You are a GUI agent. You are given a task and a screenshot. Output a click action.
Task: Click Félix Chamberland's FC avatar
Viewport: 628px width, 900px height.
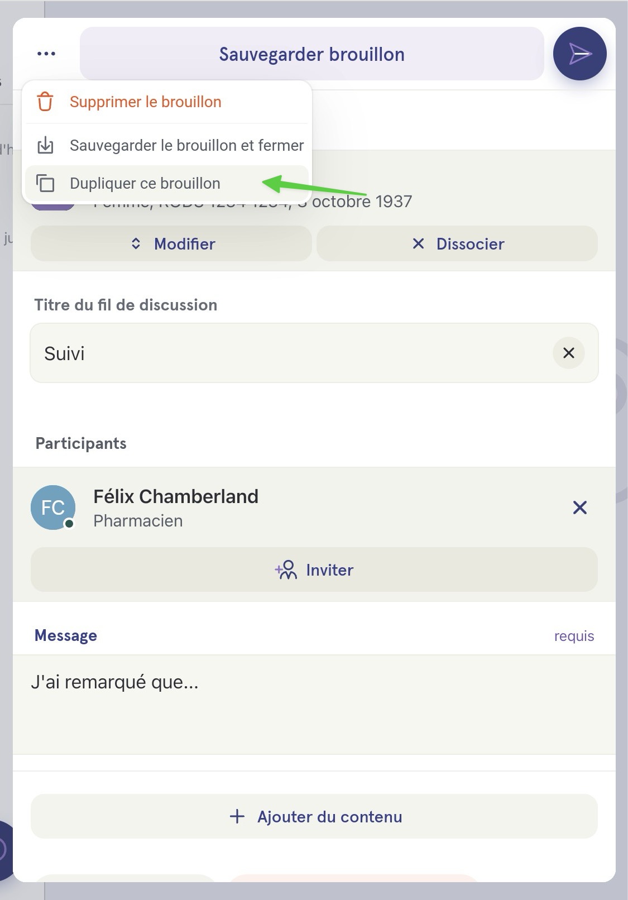[53, 508]
